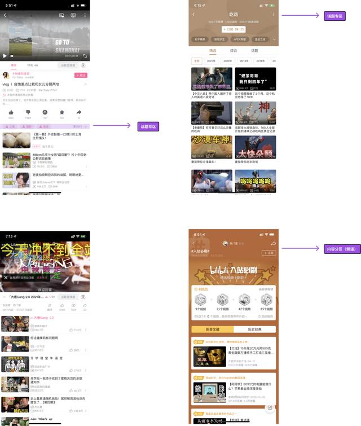Screen dimensions: 361x426
Task: Select the 2021年 year filter chip
Action: pyautogui.click(x=211, y=60)
